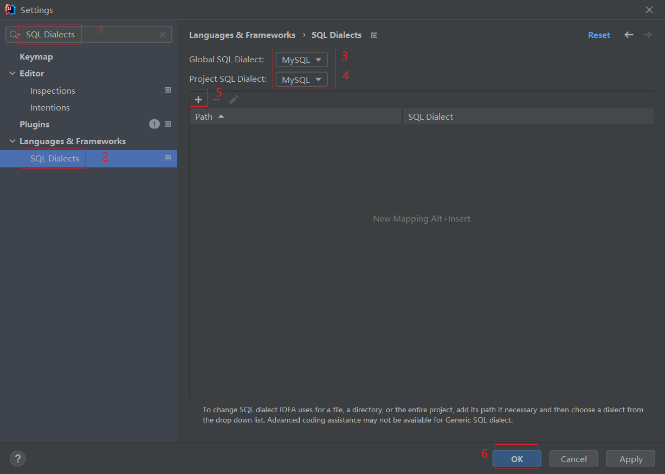Click the remove mapping minus icon
The image size is (665, 474).
[x=216, y=100]
